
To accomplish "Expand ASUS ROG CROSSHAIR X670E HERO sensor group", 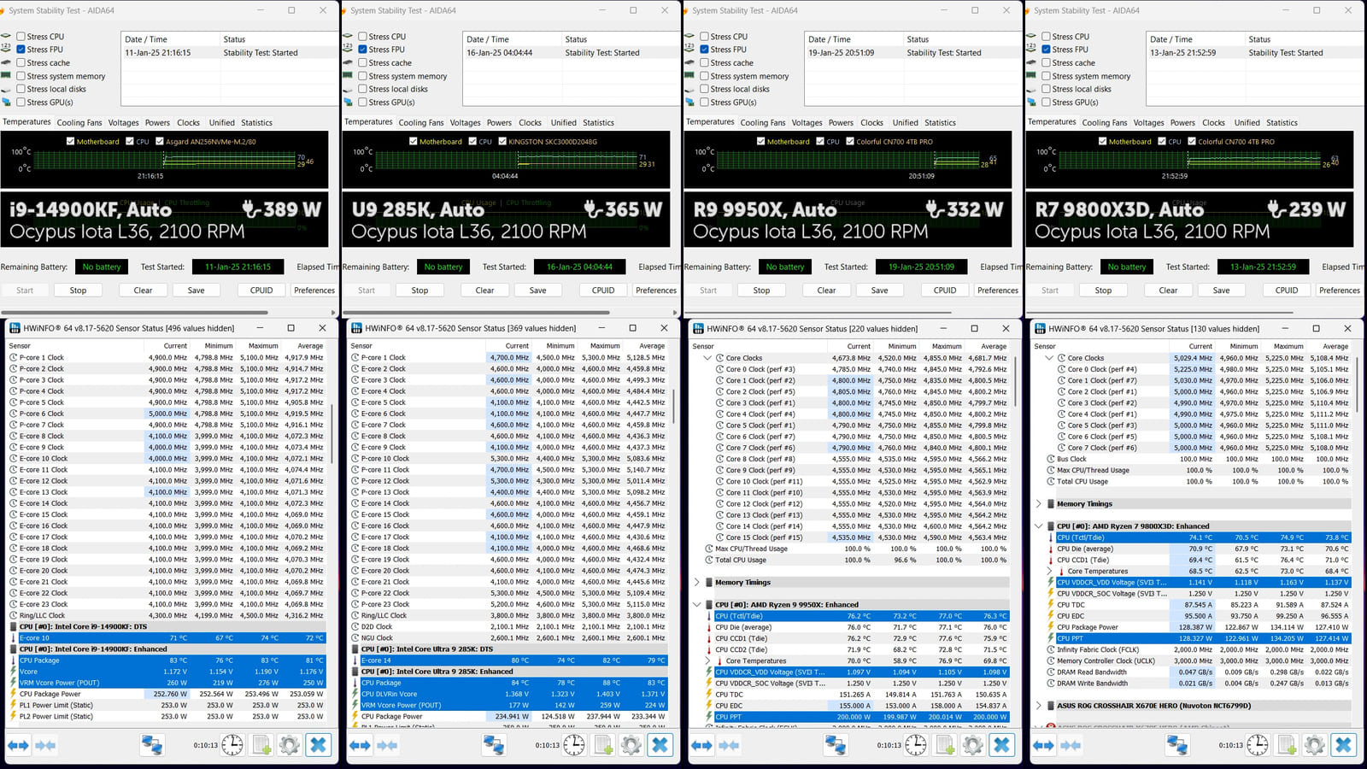I will 1038,706.
